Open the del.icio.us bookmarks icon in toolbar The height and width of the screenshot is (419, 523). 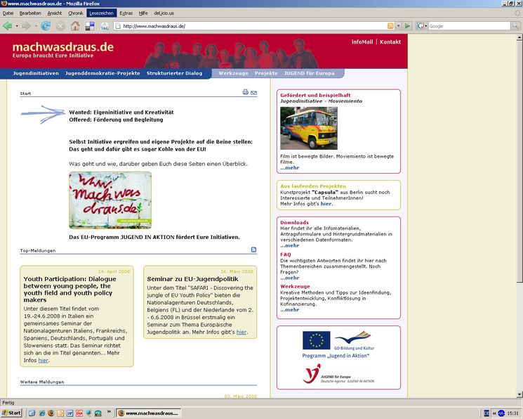coord(90,26)
